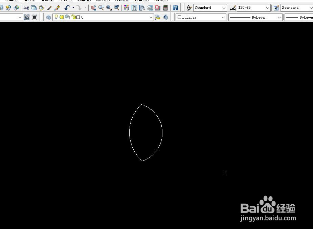Open the Text Style manager icon
The height and width of the screenshot is (229, 313).
pos(188,8)
